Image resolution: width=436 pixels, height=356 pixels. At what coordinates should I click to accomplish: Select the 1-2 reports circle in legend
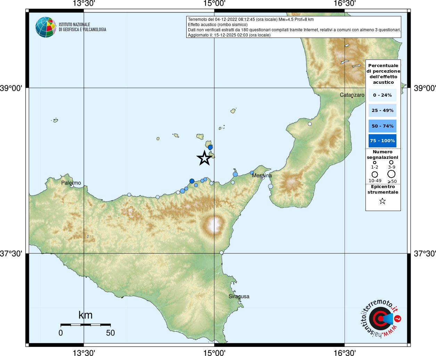click(x=375, y=162)
